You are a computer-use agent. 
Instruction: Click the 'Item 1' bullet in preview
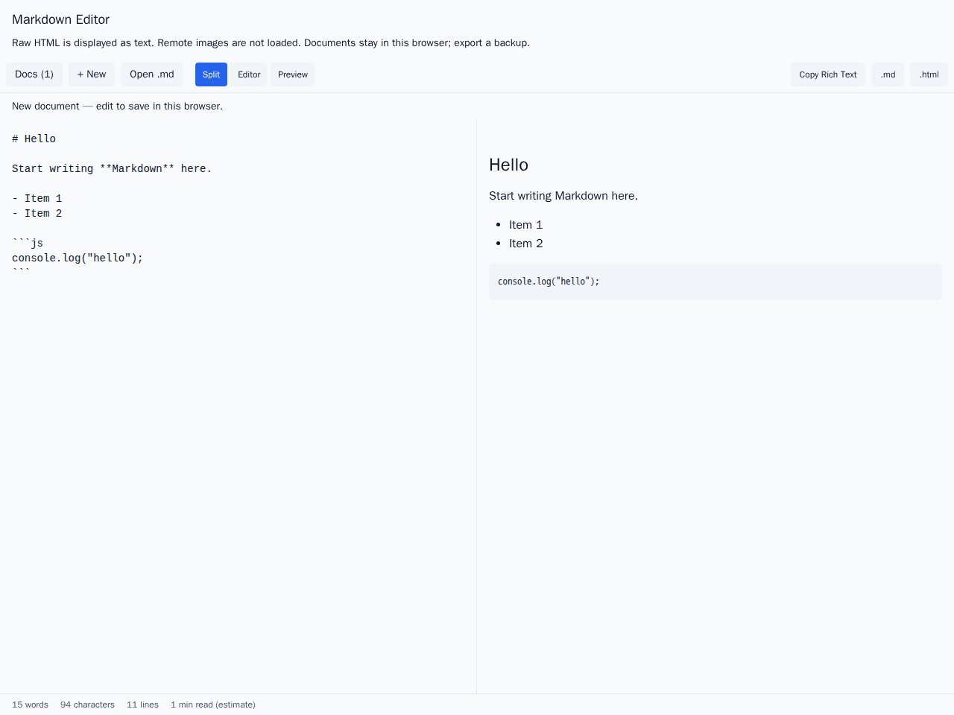pyautogui.click(x=526, y=225)
